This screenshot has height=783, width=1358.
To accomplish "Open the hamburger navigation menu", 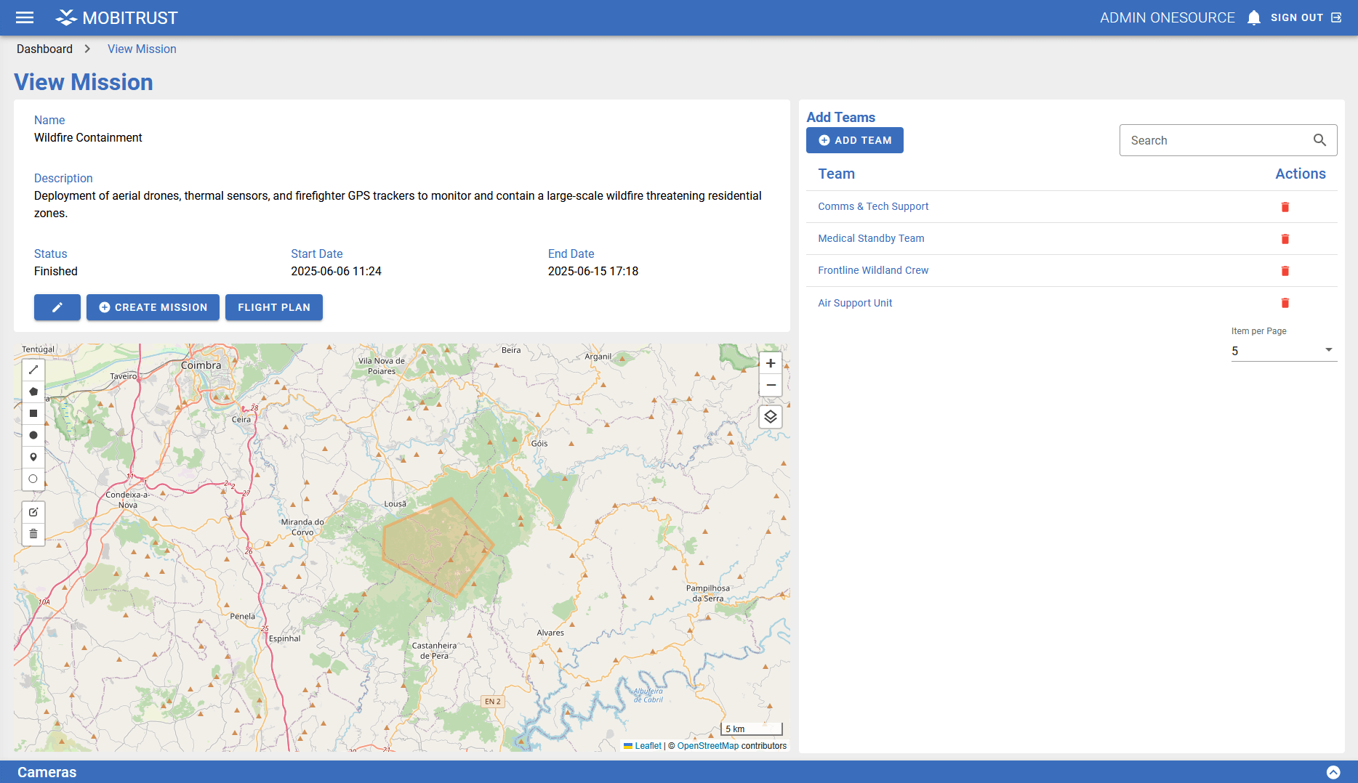I will coord(25,17).
